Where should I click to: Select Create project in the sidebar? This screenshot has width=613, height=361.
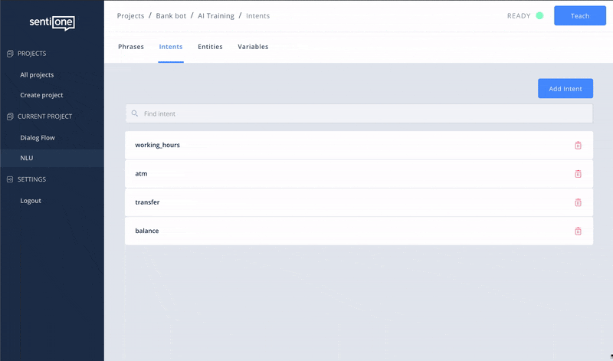[41, 95]
